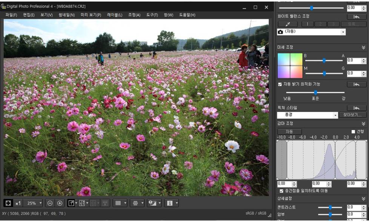Screen dimensions: 369x222
Task: Open the white balance (자동) dropdown
Action: 343,32
